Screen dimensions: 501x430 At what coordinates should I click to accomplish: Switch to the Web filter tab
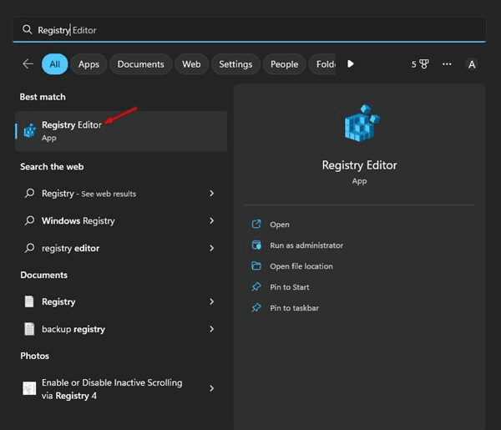191,64
